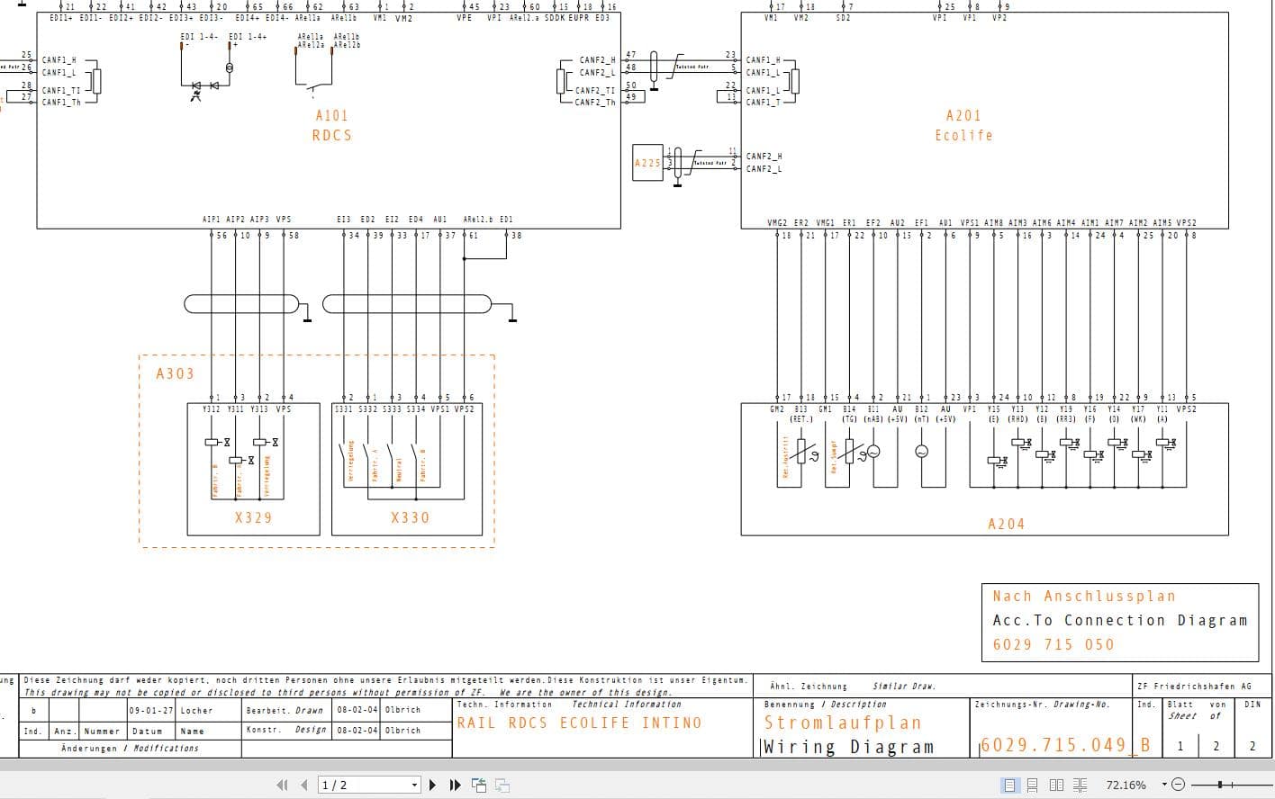The width and height of the screenshot is (1275, 799).
Task: Click the A303 label
Action: tap(175, 373)
